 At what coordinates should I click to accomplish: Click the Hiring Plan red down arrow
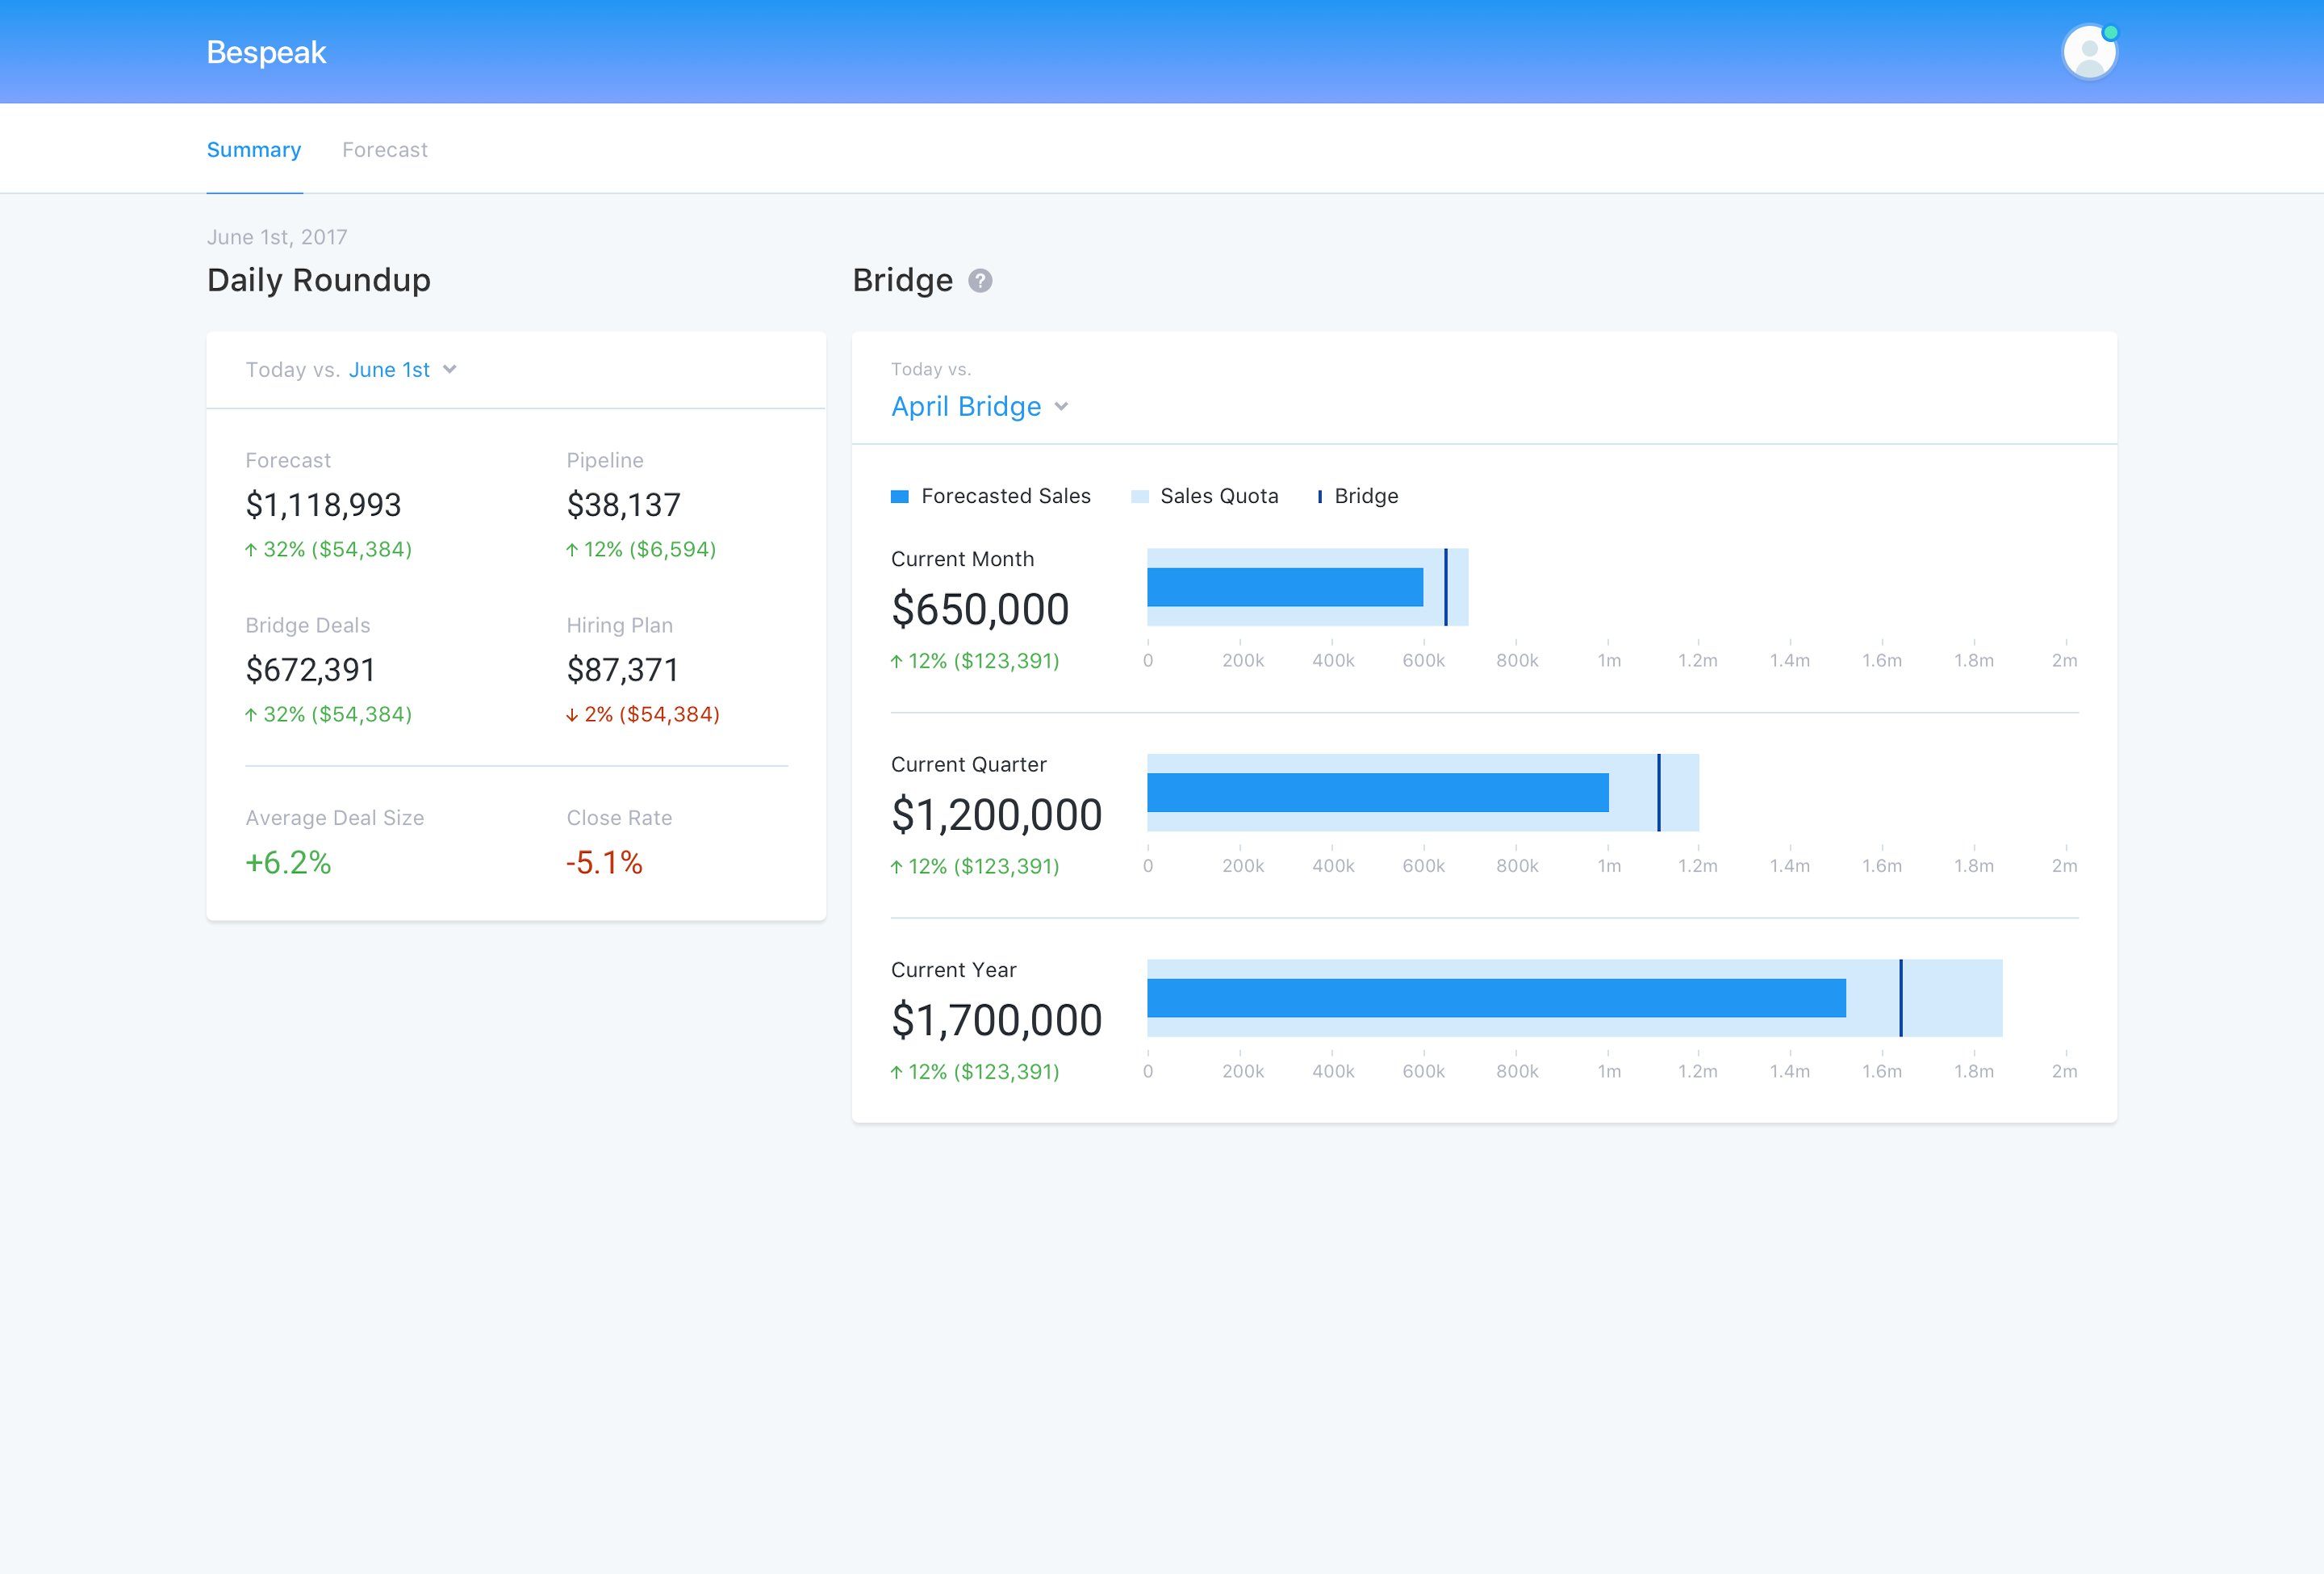pyautogui.click(x=572, y=715)
